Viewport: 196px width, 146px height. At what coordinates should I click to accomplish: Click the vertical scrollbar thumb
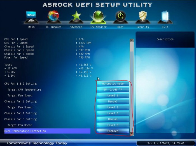point(132,47)
